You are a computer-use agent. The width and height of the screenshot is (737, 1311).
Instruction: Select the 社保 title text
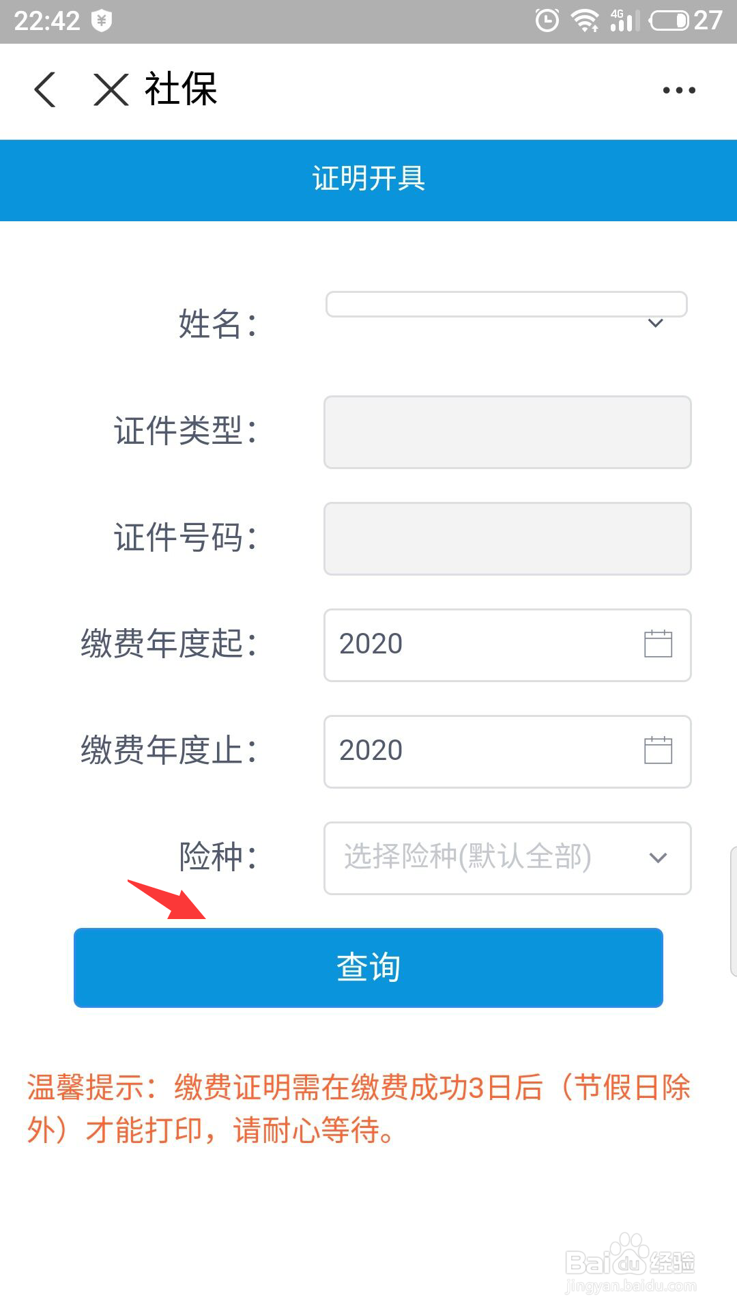[x=180, y=89]
